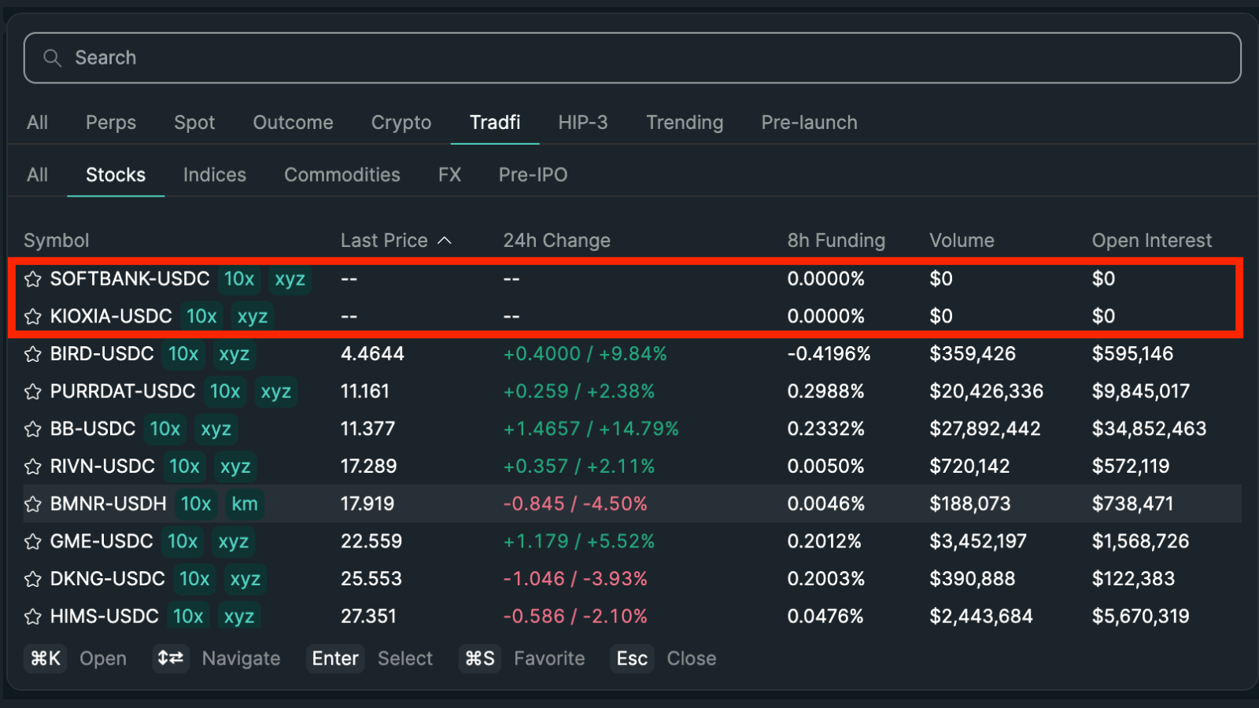Image resolution: width=1259 pixels, height=708 pixels.
Task: Sort by the 24h Change header
Action: pyautogui.click(x=557, y=241)
